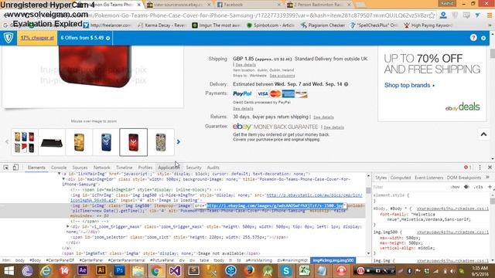
Task: Open Adobe Illustrator from the taskbar
Action: click(x=101, y=270)
